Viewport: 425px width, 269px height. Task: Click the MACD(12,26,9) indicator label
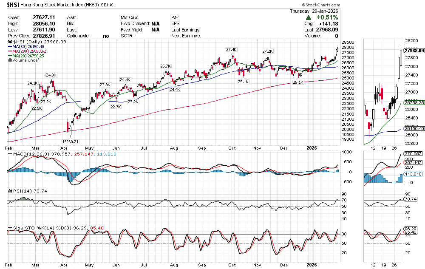[x=27, y=153]
